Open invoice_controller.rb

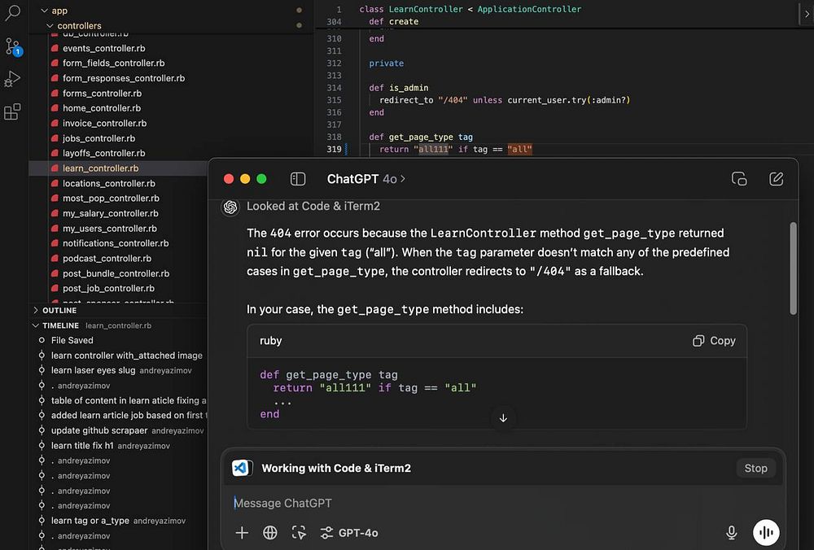tap(105, 124)
